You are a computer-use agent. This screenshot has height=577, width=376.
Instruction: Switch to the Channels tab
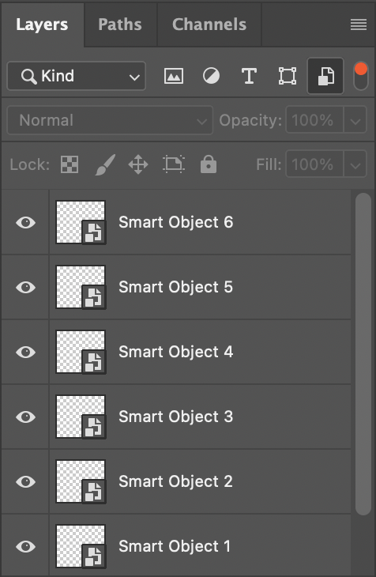click(x=209, y=25)
